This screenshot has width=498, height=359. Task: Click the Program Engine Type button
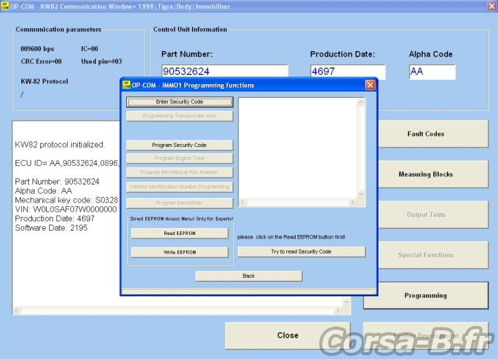179,158
